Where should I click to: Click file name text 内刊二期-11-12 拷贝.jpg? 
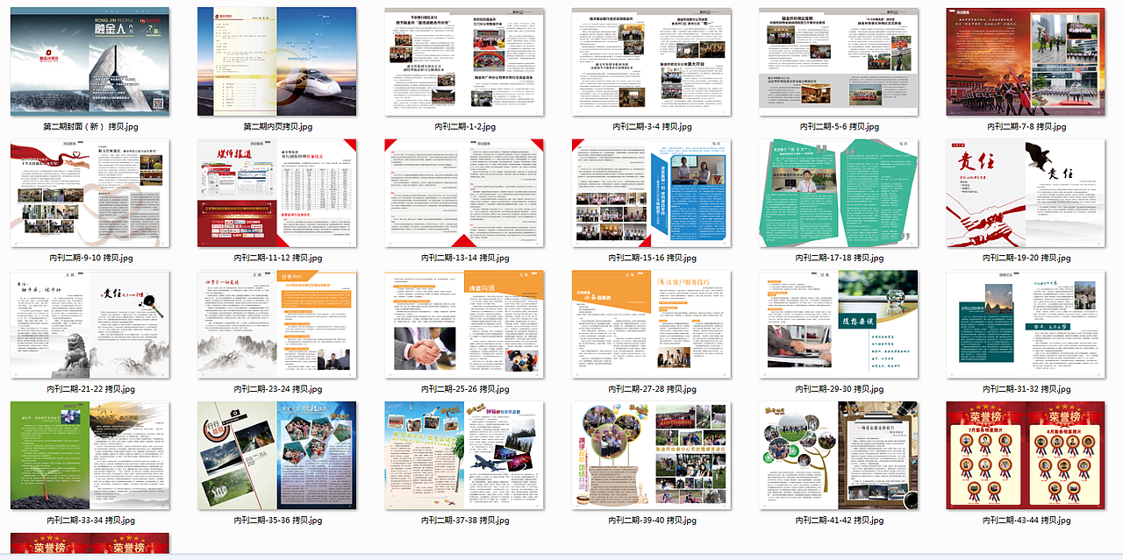tap(277, 259)
